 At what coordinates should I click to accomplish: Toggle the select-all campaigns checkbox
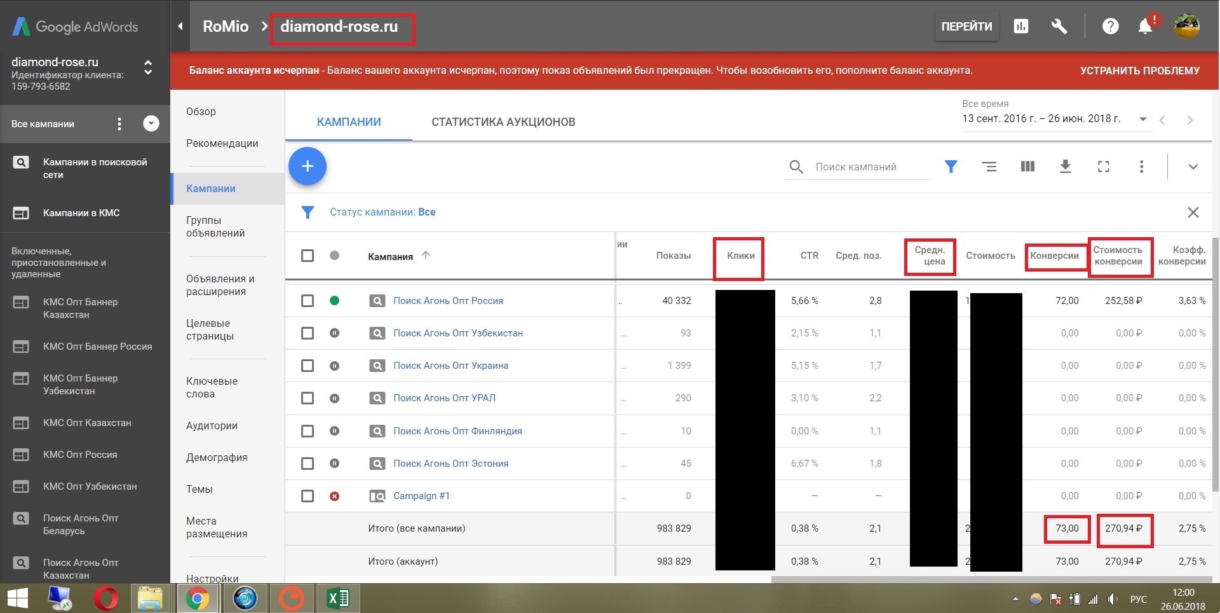point(308,256)
